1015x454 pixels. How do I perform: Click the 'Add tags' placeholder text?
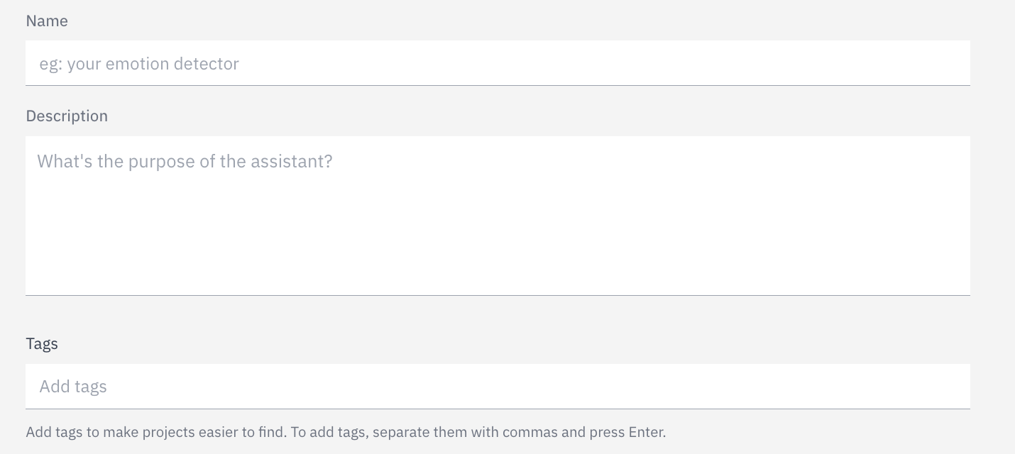click(x=73, y=387)
